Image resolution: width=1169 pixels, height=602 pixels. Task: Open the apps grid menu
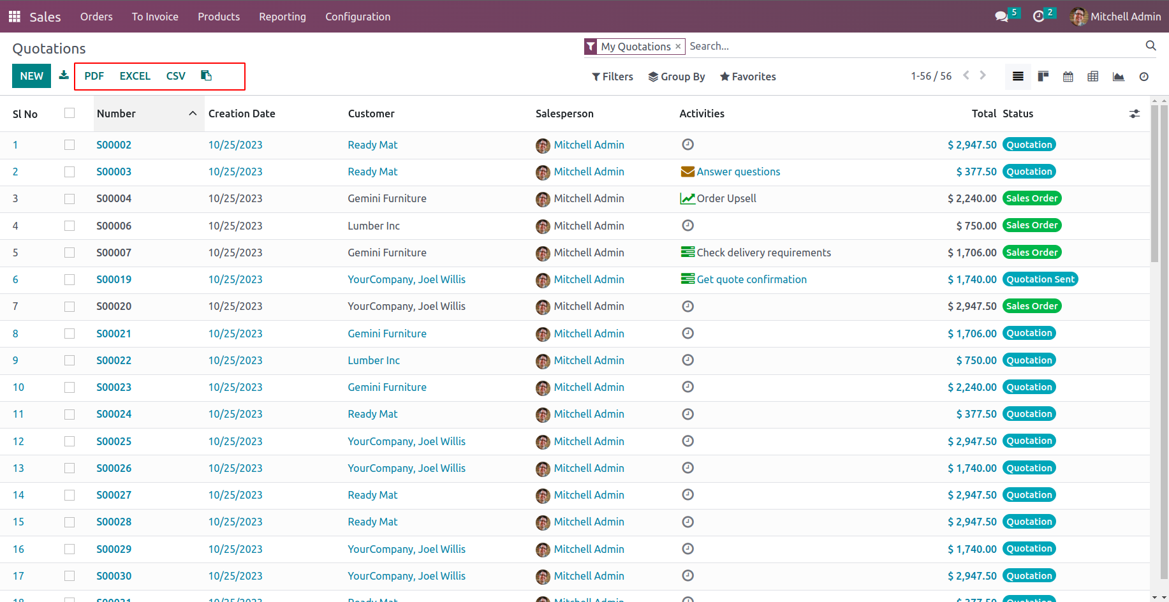pyautogui.click(x=14, y=17)
